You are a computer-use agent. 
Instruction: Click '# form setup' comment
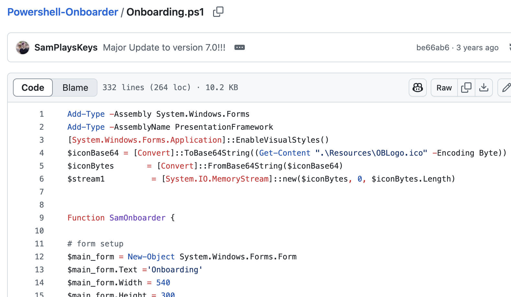pyautogui.click(x=96, y=244)
